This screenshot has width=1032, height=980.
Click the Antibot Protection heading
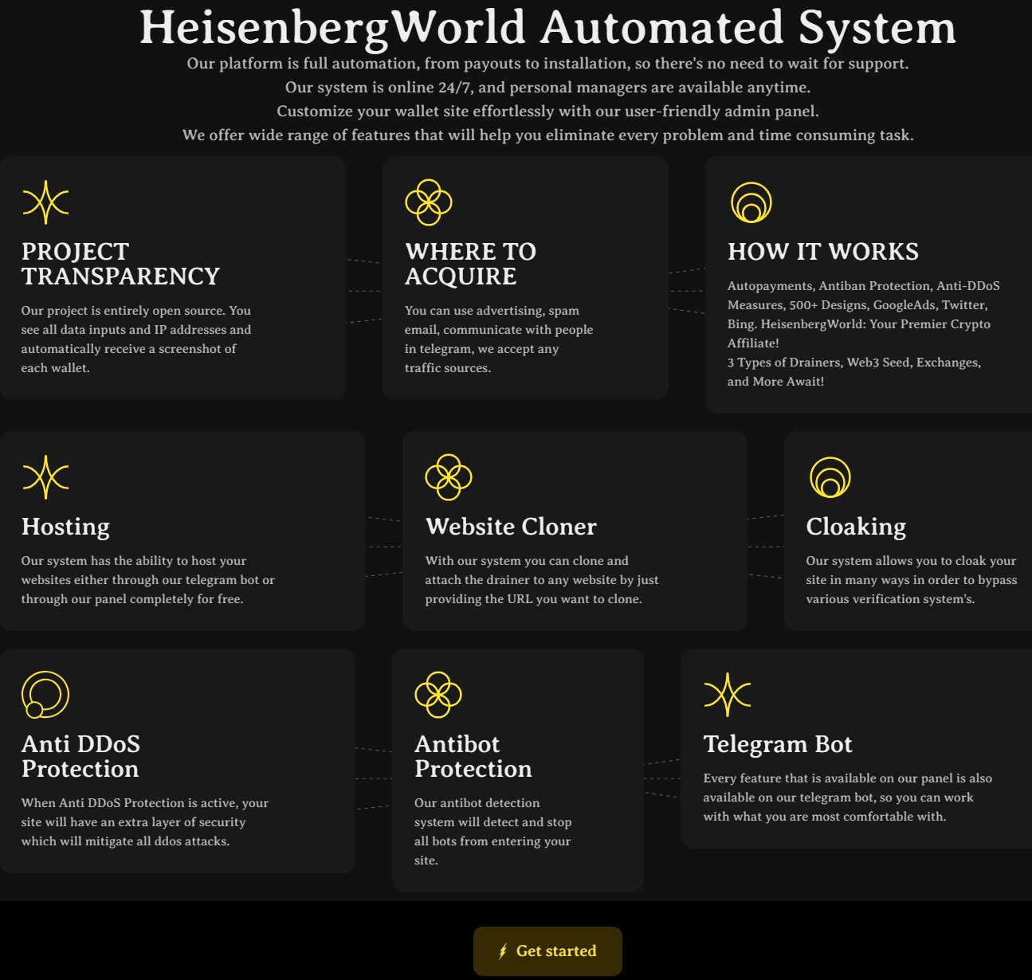point(473,756)
